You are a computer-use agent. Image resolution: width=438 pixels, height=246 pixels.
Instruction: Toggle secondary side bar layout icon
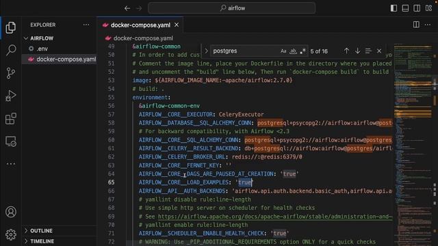(x=417, y=8)
